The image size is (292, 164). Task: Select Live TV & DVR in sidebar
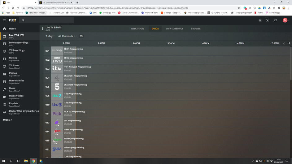20,36
